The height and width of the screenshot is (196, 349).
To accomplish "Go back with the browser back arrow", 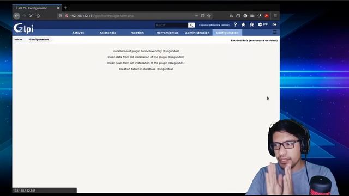I will coord(17,16).
